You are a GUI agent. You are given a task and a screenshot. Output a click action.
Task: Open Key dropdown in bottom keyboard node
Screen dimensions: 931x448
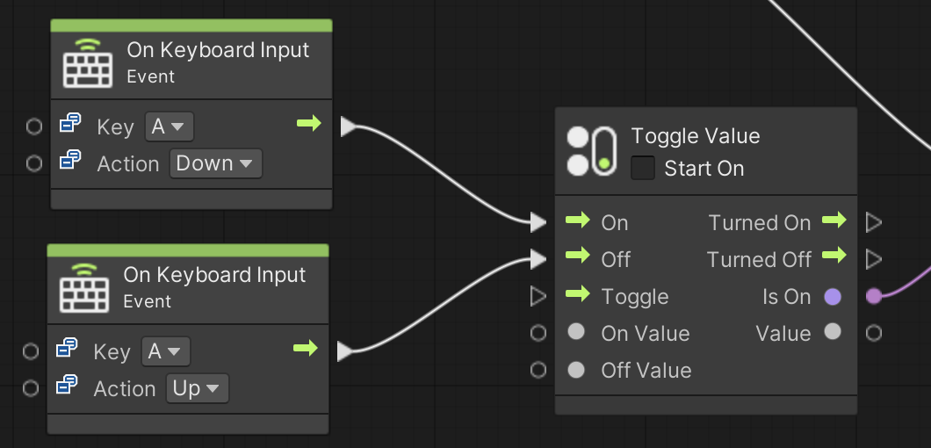coord(166,351)
